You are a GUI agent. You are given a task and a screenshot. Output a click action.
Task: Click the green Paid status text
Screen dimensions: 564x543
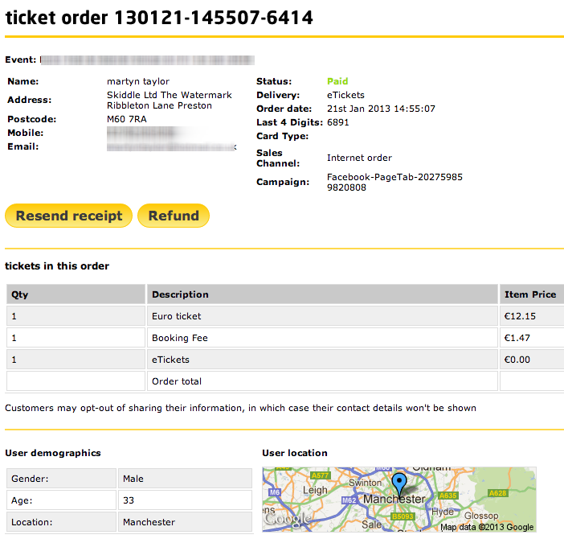coord(337,81)
